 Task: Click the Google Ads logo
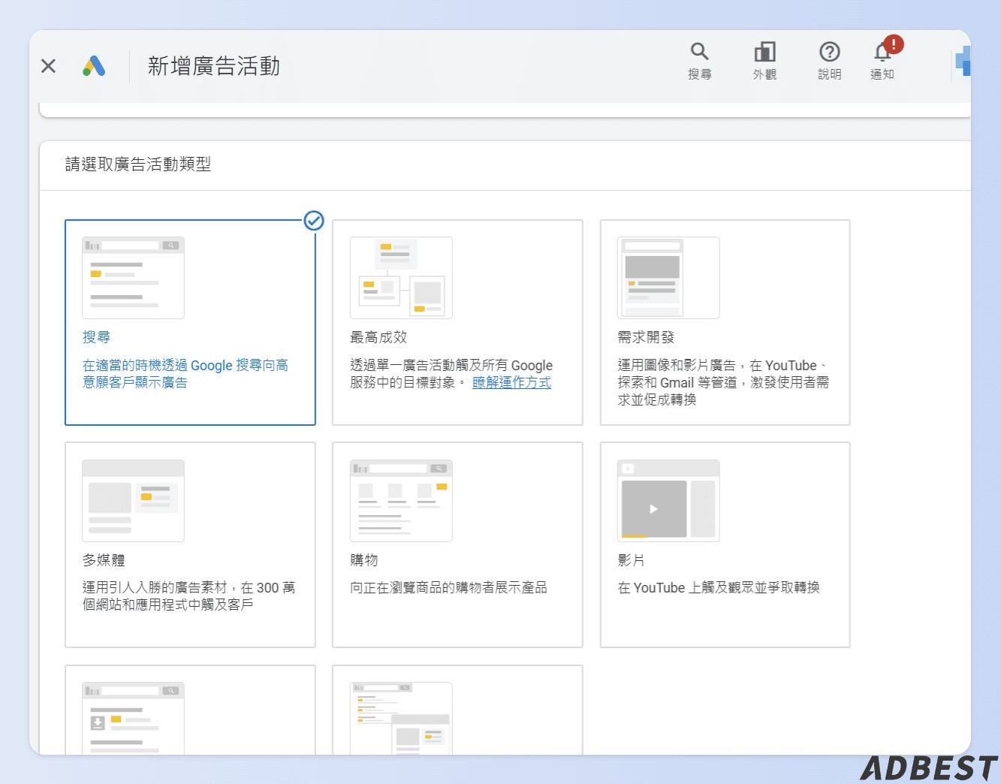point(93,66)
